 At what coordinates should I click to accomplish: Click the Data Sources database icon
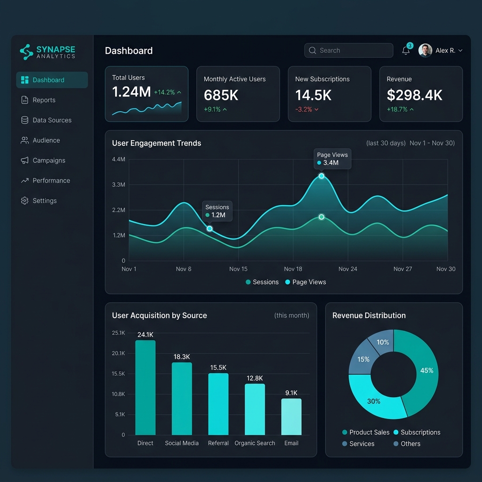point(24,120)
